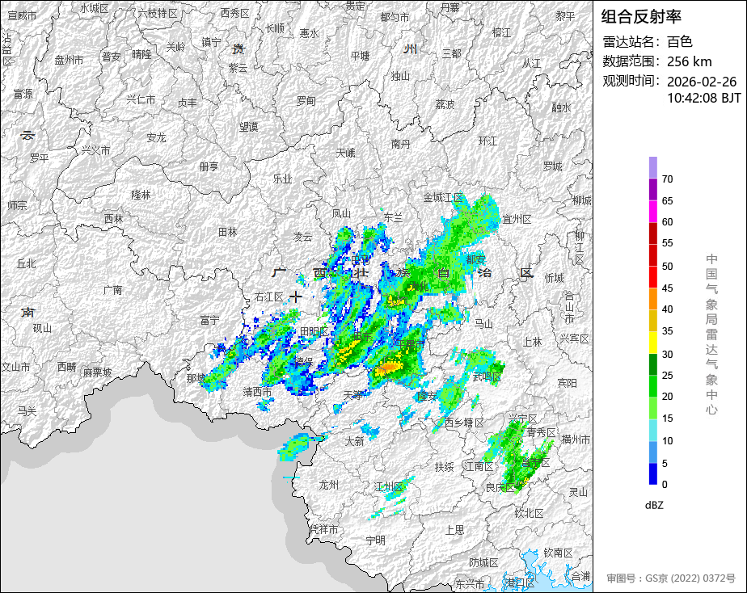Click the 防城区 map label
The height and width of the screenshot is (593, 747).
[483, 563]
